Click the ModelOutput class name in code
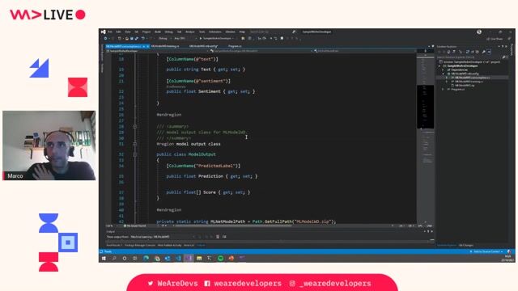This screenshot has height=291, width=518. pos(202,154)
